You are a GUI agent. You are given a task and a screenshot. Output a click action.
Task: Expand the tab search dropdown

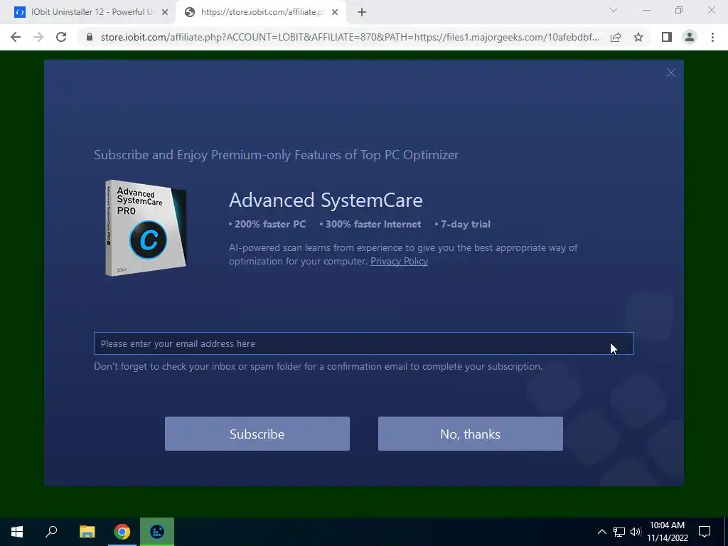coord(614,10)
